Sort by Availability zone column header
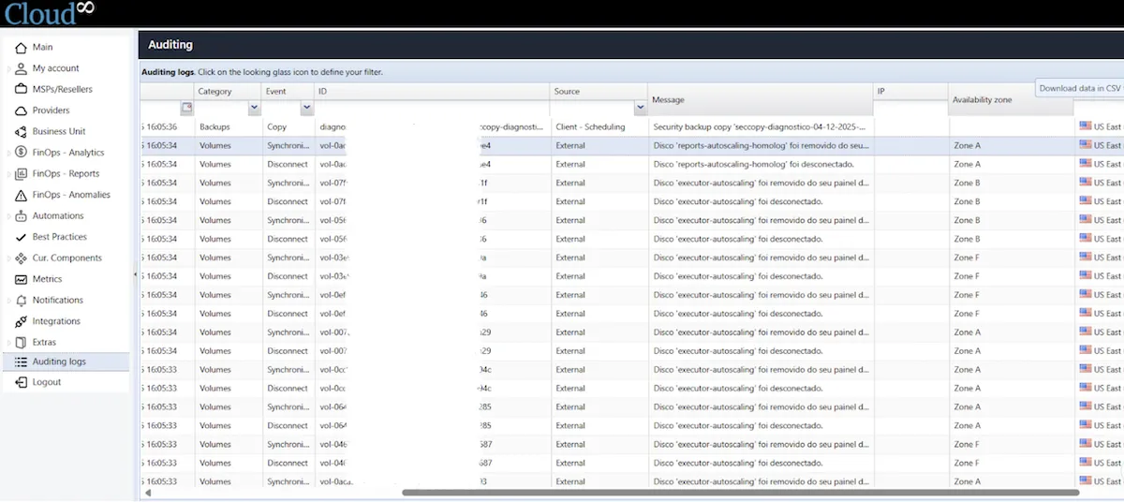 [x=1010, y=99]
